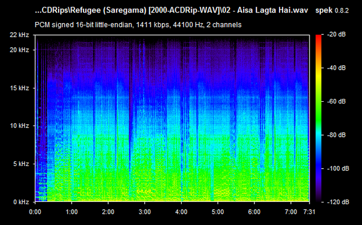The image size is (362, 225).
Task: Click the -40 dB scale label
Action: tap(336, 68)
